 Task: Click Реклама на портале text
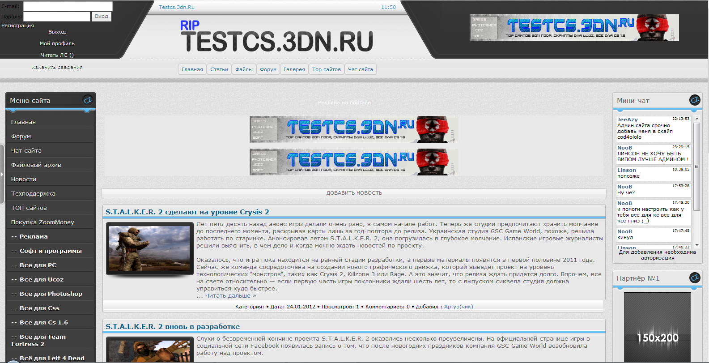[344, 102]
